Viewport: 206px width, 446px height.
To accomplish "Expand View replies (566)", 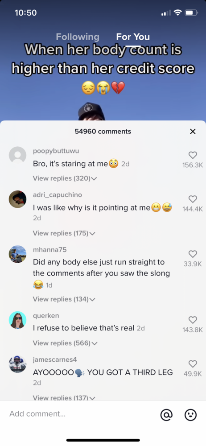I will click(x=65, y=343).
